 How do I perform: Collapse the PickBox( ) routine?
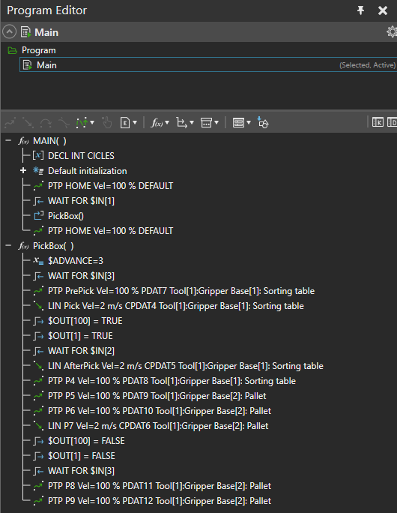[8, 246]
